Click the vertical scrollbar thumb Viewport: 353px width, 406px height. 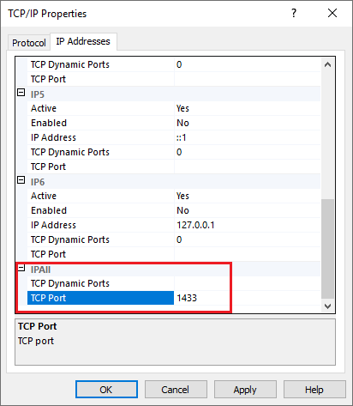pyautogui.click(x=327, y=249)
